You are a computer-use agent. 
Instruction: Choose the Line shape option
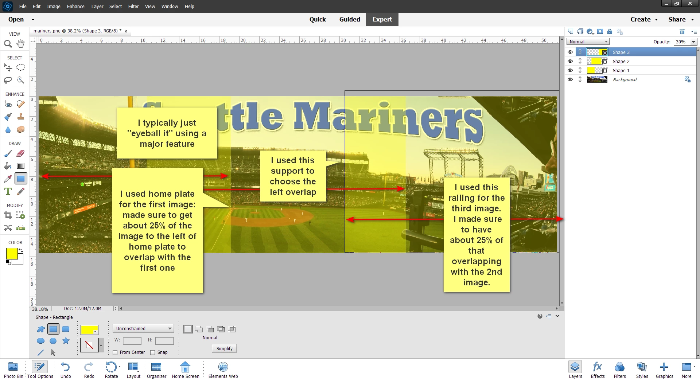point(41,352)
